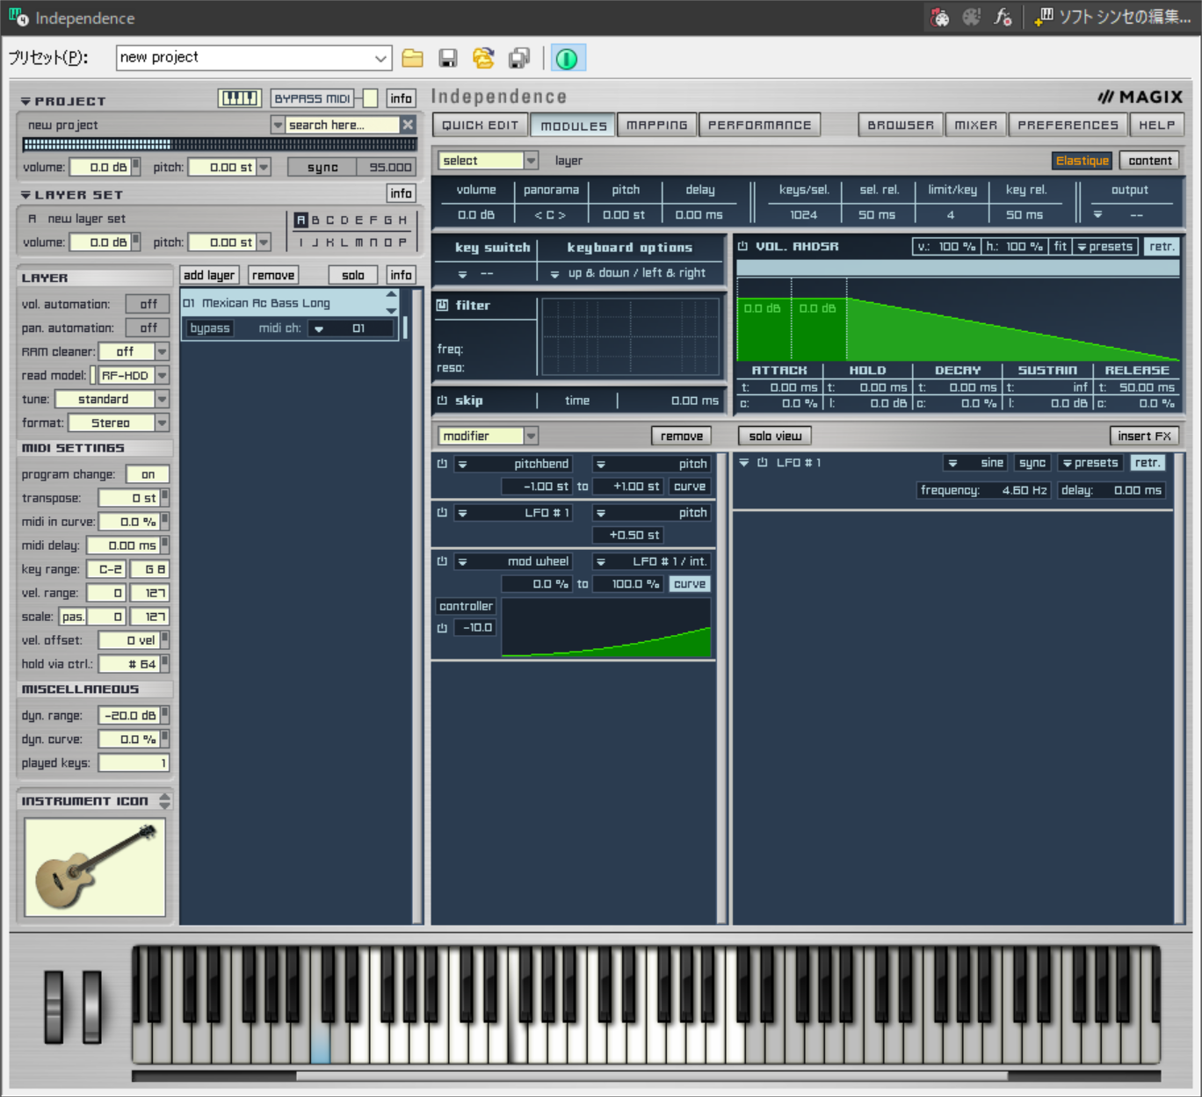The height and width of the screenshot is (1097, 1202).
Task: Open preset folder icon in toolbar
Action: tap(412, 58)
